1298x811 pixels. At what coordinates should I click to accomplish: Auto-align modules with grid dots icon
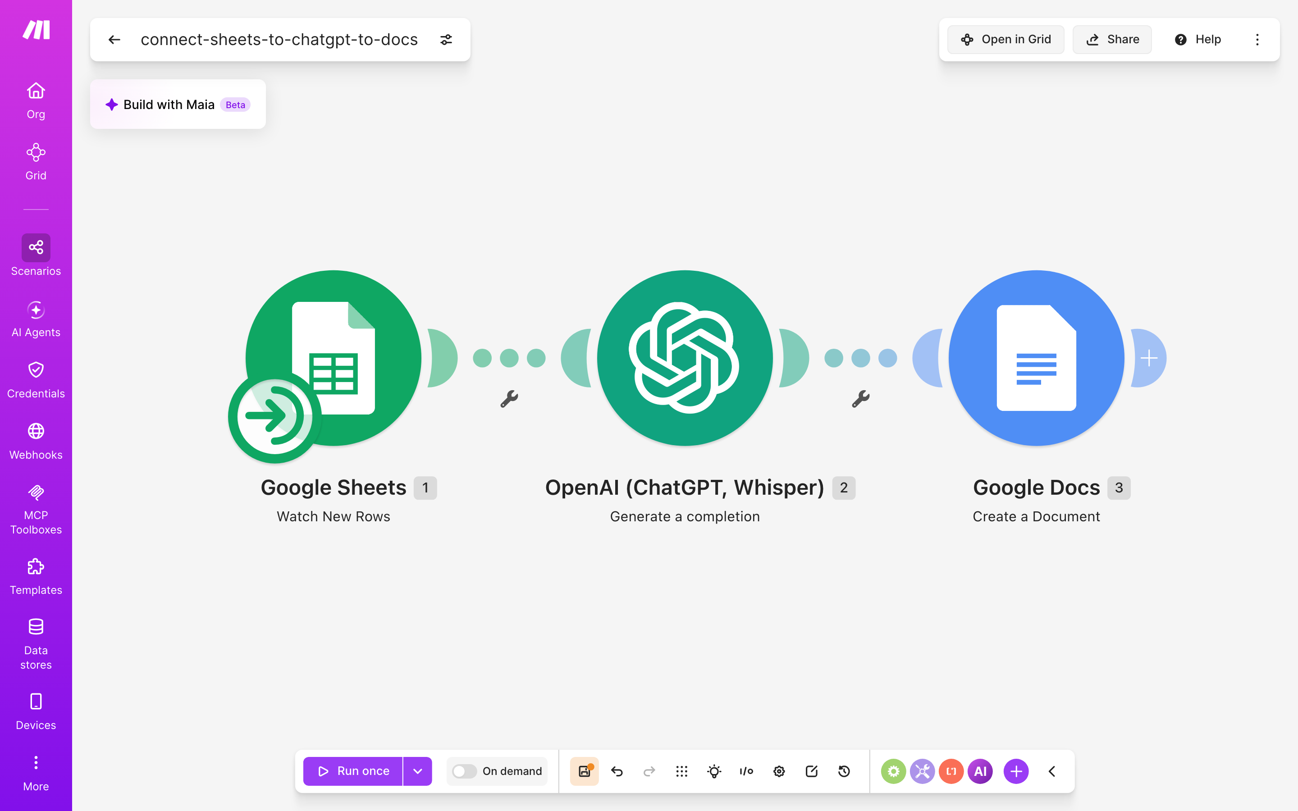click(x=682, y=771)
